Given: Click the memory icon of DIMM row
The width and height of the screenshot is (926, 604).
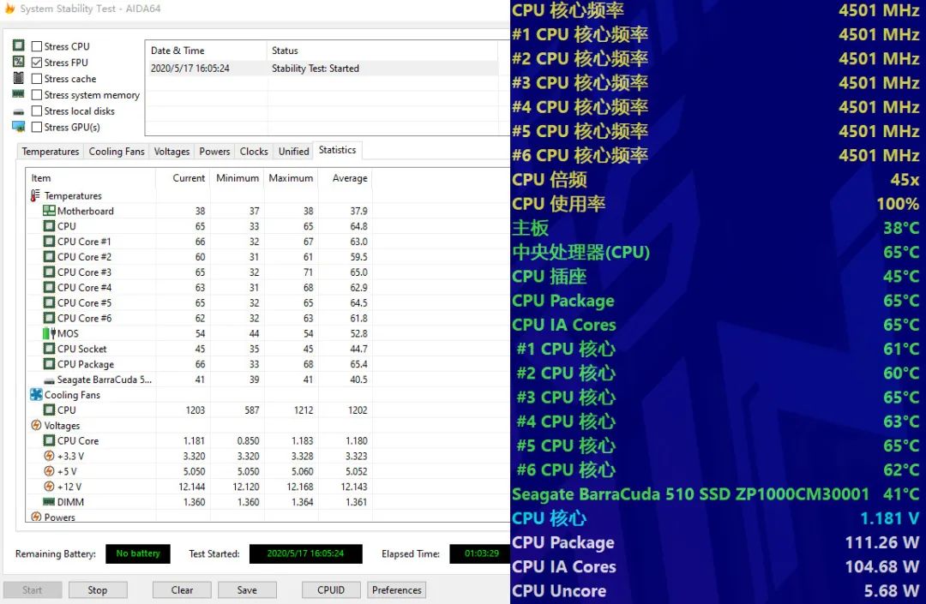Looking at the screenshot, I should (49, 502).
